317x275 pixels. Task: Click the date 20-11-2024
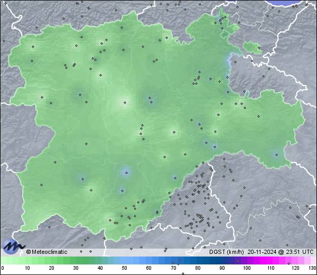point(262,252)
